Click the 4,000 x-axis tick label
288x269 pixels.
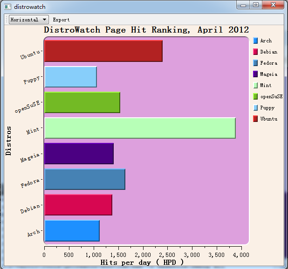click(241, 255)
